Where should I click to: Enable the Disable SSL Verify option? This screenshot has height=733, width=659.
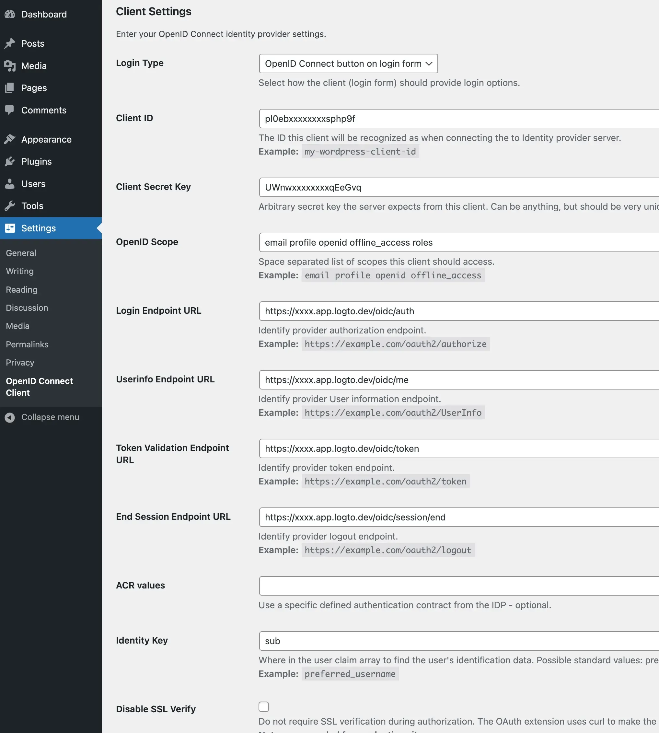tap(263, 706)
